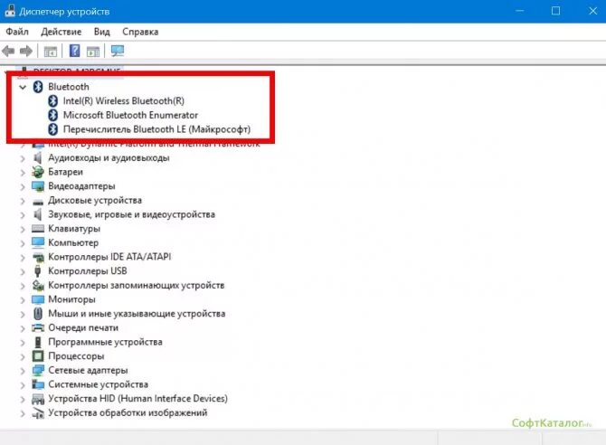Click the Контроллеры IDE ATA/ATAPI icon
Image resolution: width=606 pixels, height=445 pixels.
click(38, 257)
